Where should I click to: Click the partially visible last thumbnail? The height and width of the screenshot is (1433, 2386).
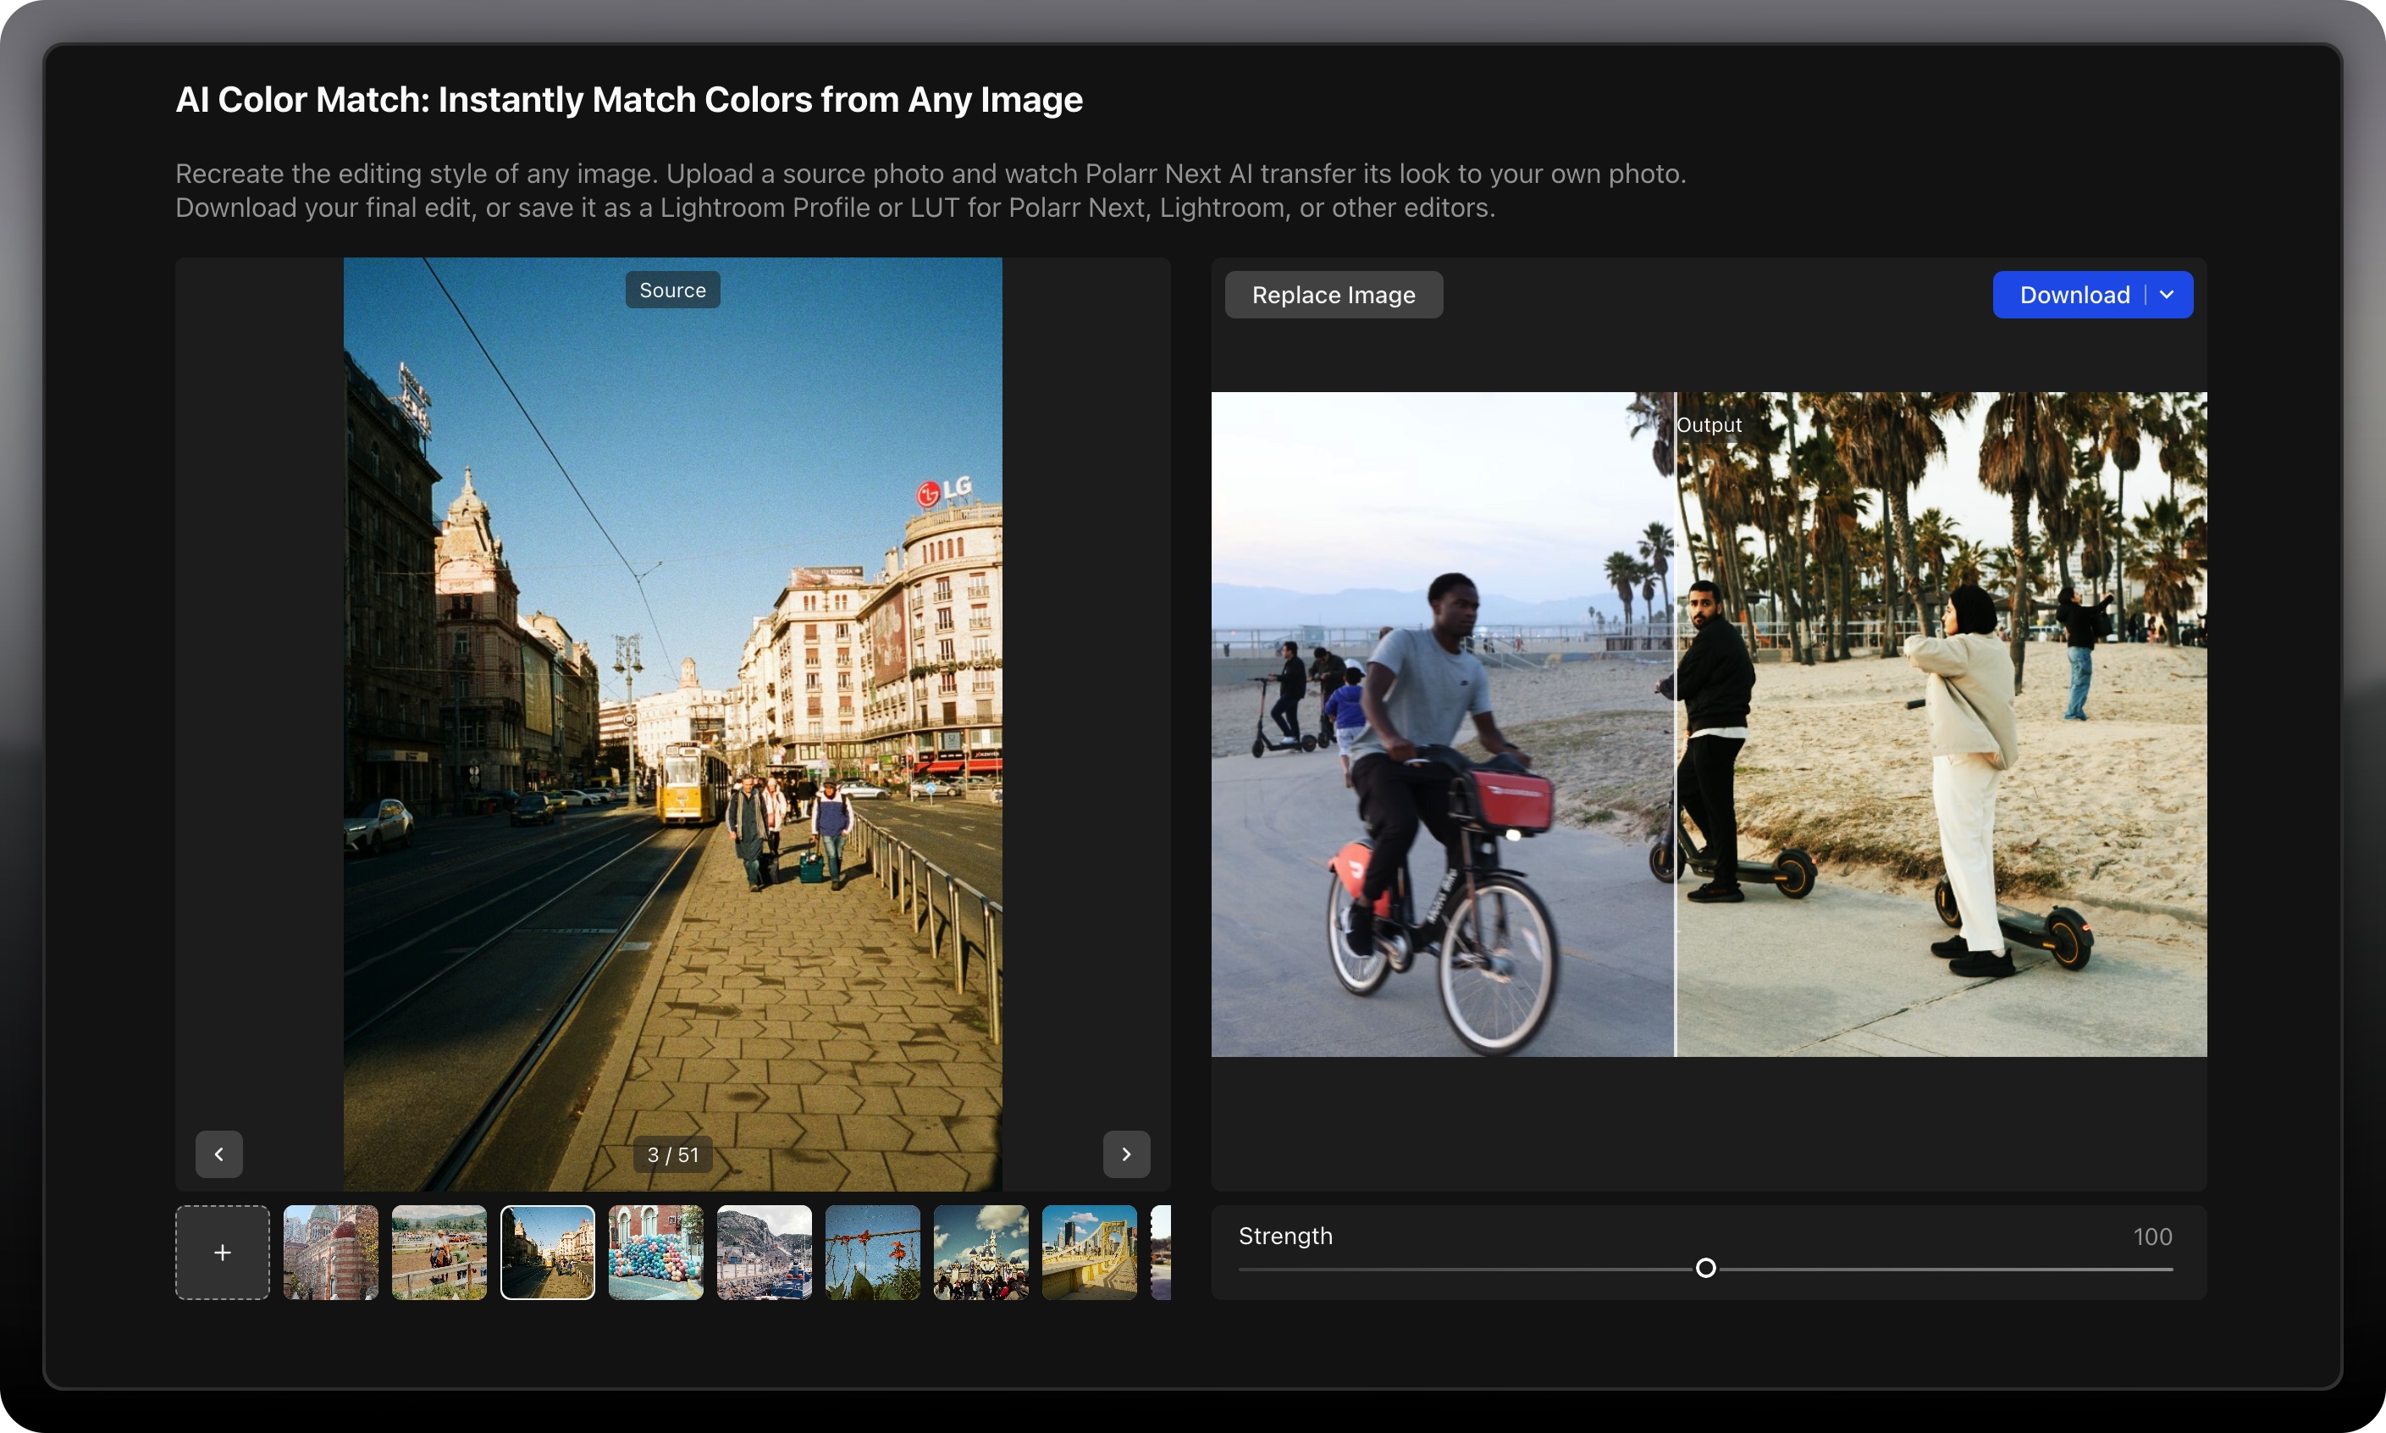pos(1161,1253)
